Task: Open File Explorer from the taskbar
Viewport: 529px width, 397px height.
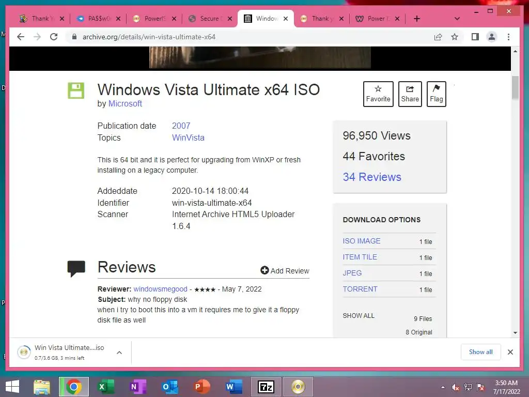Action: (x=42, y=387)
